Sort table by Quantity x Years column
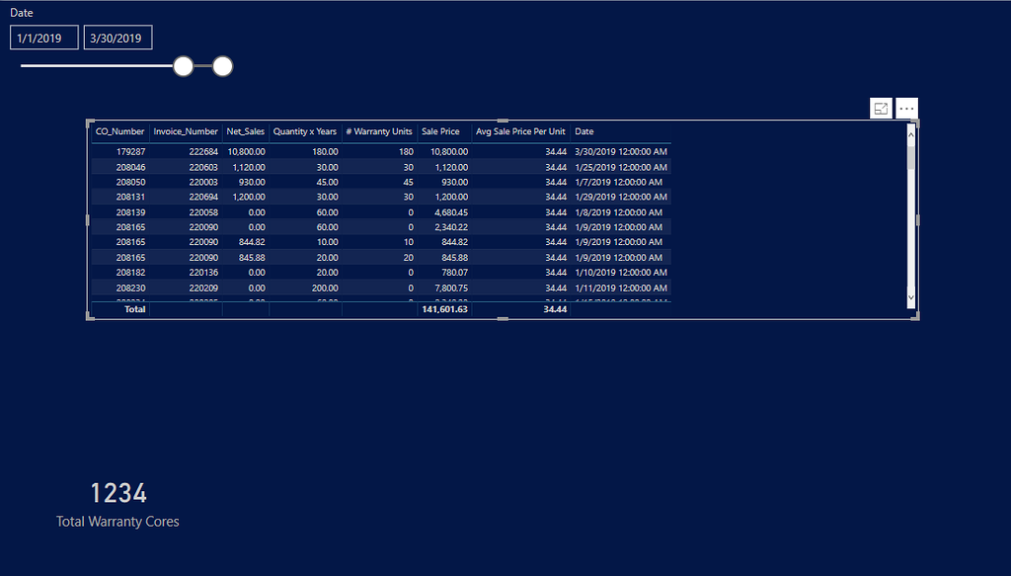The width and height of the screenshot is (1011, 576). click(305, 130)
